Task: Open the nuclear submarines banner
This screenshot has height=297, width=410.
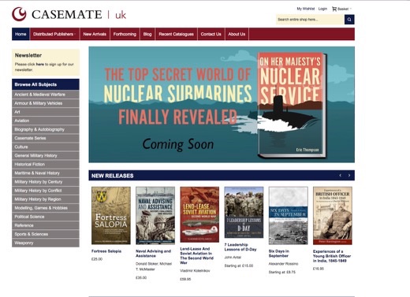Action: pyautogui.click(x=222, y=105)
